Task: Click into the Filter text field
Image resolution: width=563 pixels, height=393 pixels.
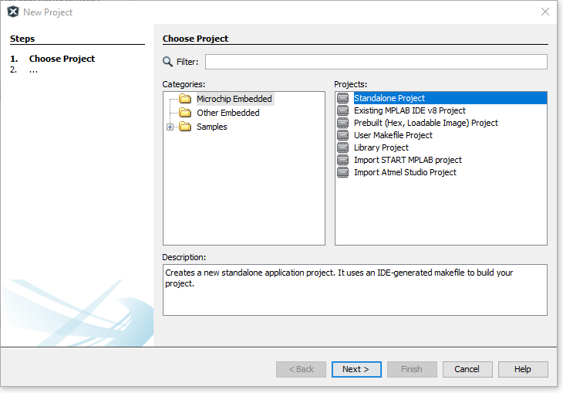Action: (x=376, y=62)
